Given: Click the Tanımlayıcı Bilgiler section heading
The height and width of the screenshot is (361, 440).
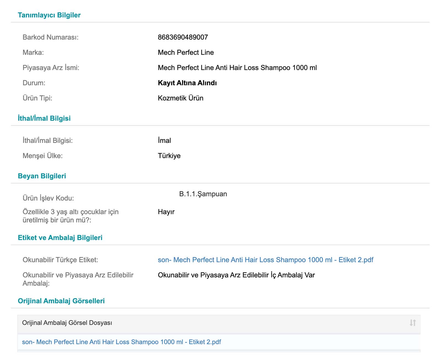Looking at the screenshot, I should pos(49,15).
